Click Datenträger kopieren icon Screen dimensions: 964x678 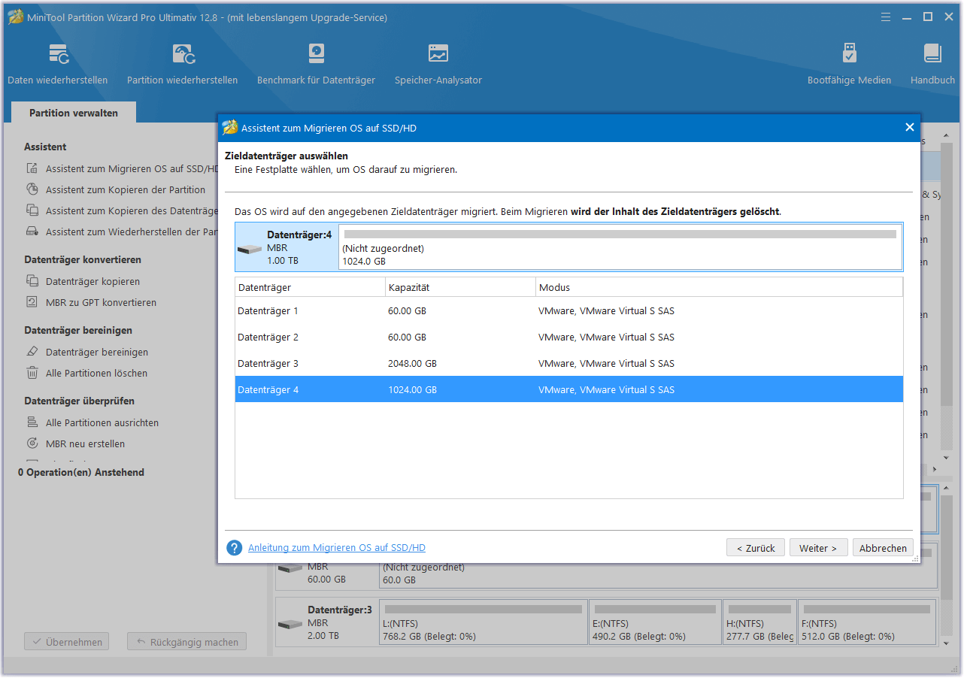[32, 281]
